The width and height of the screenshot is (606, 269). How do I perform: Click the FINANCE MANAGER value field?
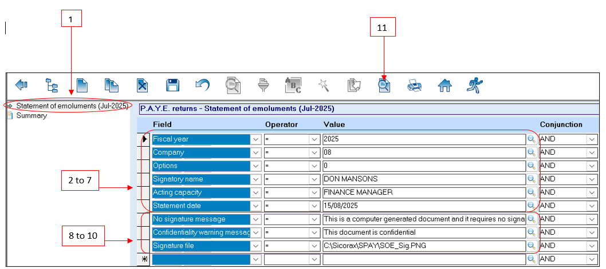pos(424,192)
